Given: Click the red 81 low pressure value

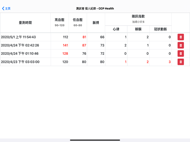Looking at the screenshot, I should pos(84,37).
